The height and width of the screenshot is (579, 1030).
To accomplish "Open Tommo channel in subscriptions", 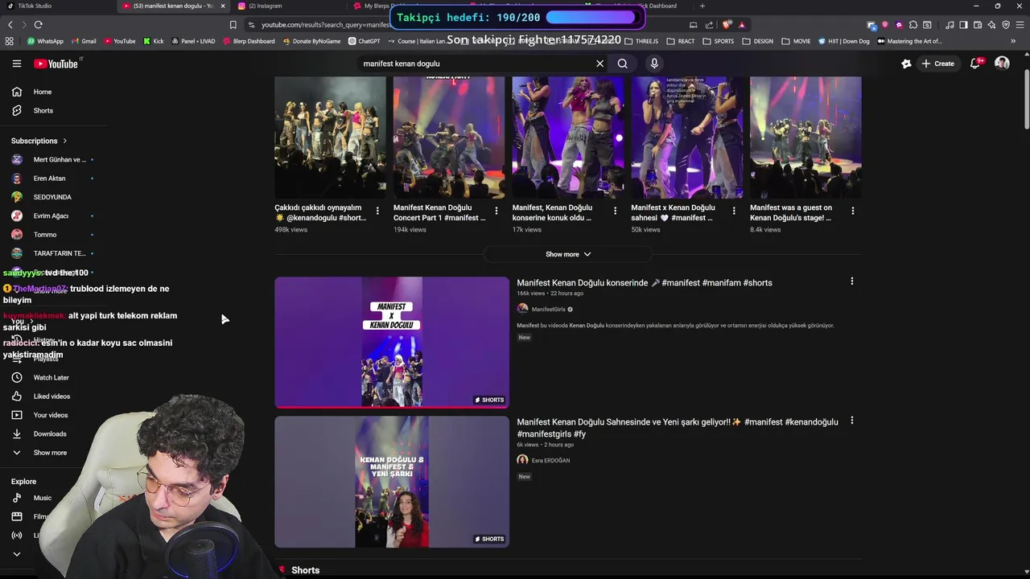I will (45, 235).
